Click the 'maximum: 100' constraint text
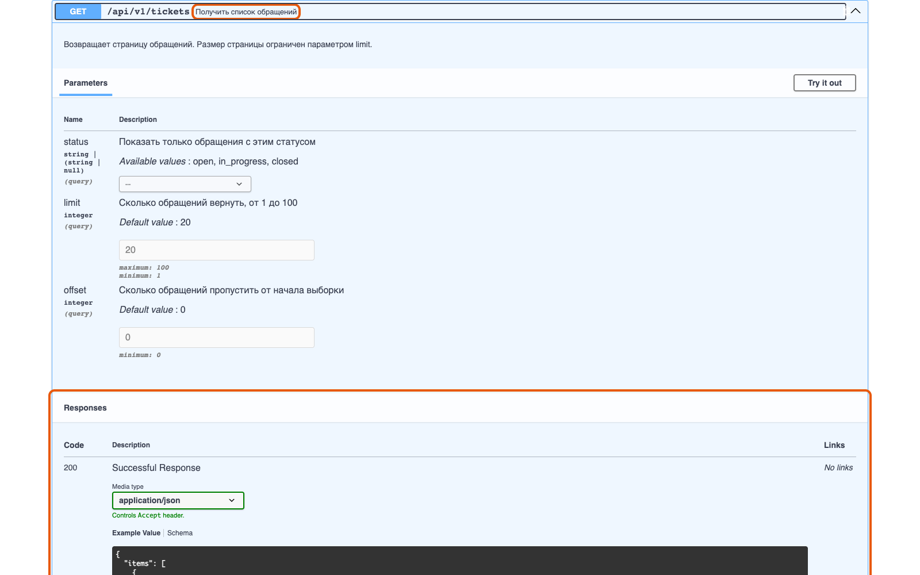This screenshot has width=920, height=575. pos(144,267)
